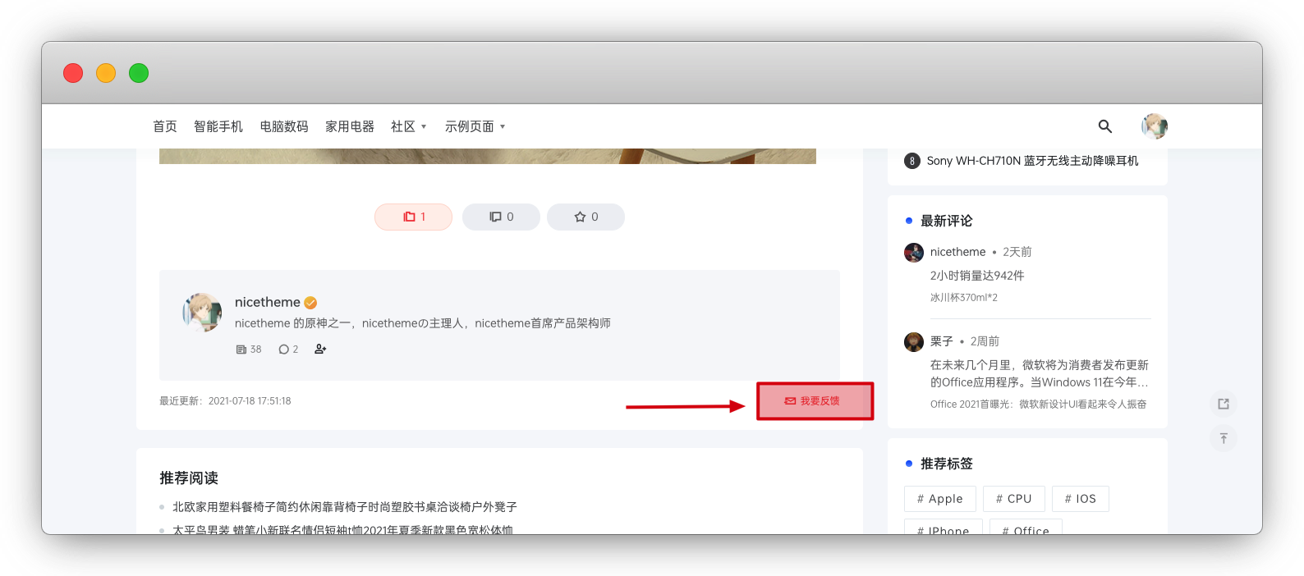Favorite the article with star button
Screen dimensions: 1304x576
point(585,217)
